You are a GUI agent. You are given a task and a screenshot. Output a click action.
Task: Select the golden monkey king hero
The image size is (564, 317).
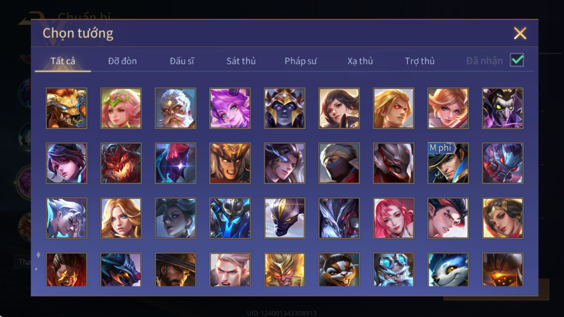(x=285, y=269)
